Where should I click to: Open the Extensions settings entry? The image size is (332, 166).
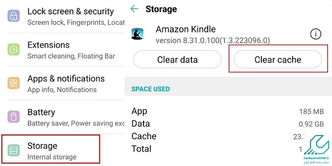[66, 50]
